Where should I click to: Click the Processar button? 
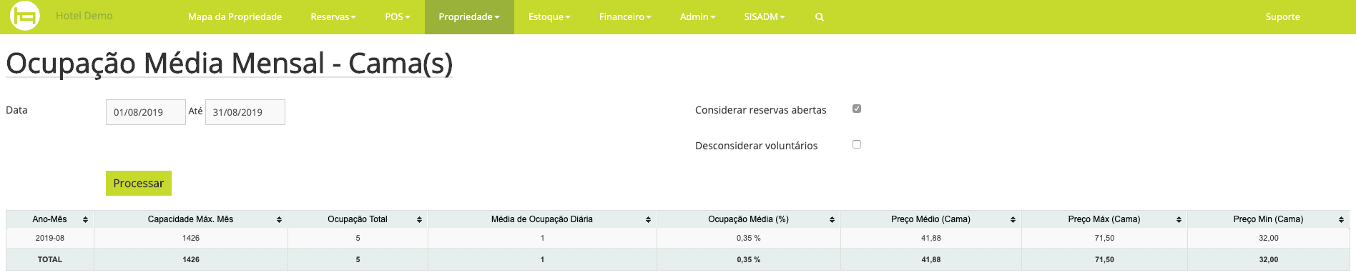139,184
